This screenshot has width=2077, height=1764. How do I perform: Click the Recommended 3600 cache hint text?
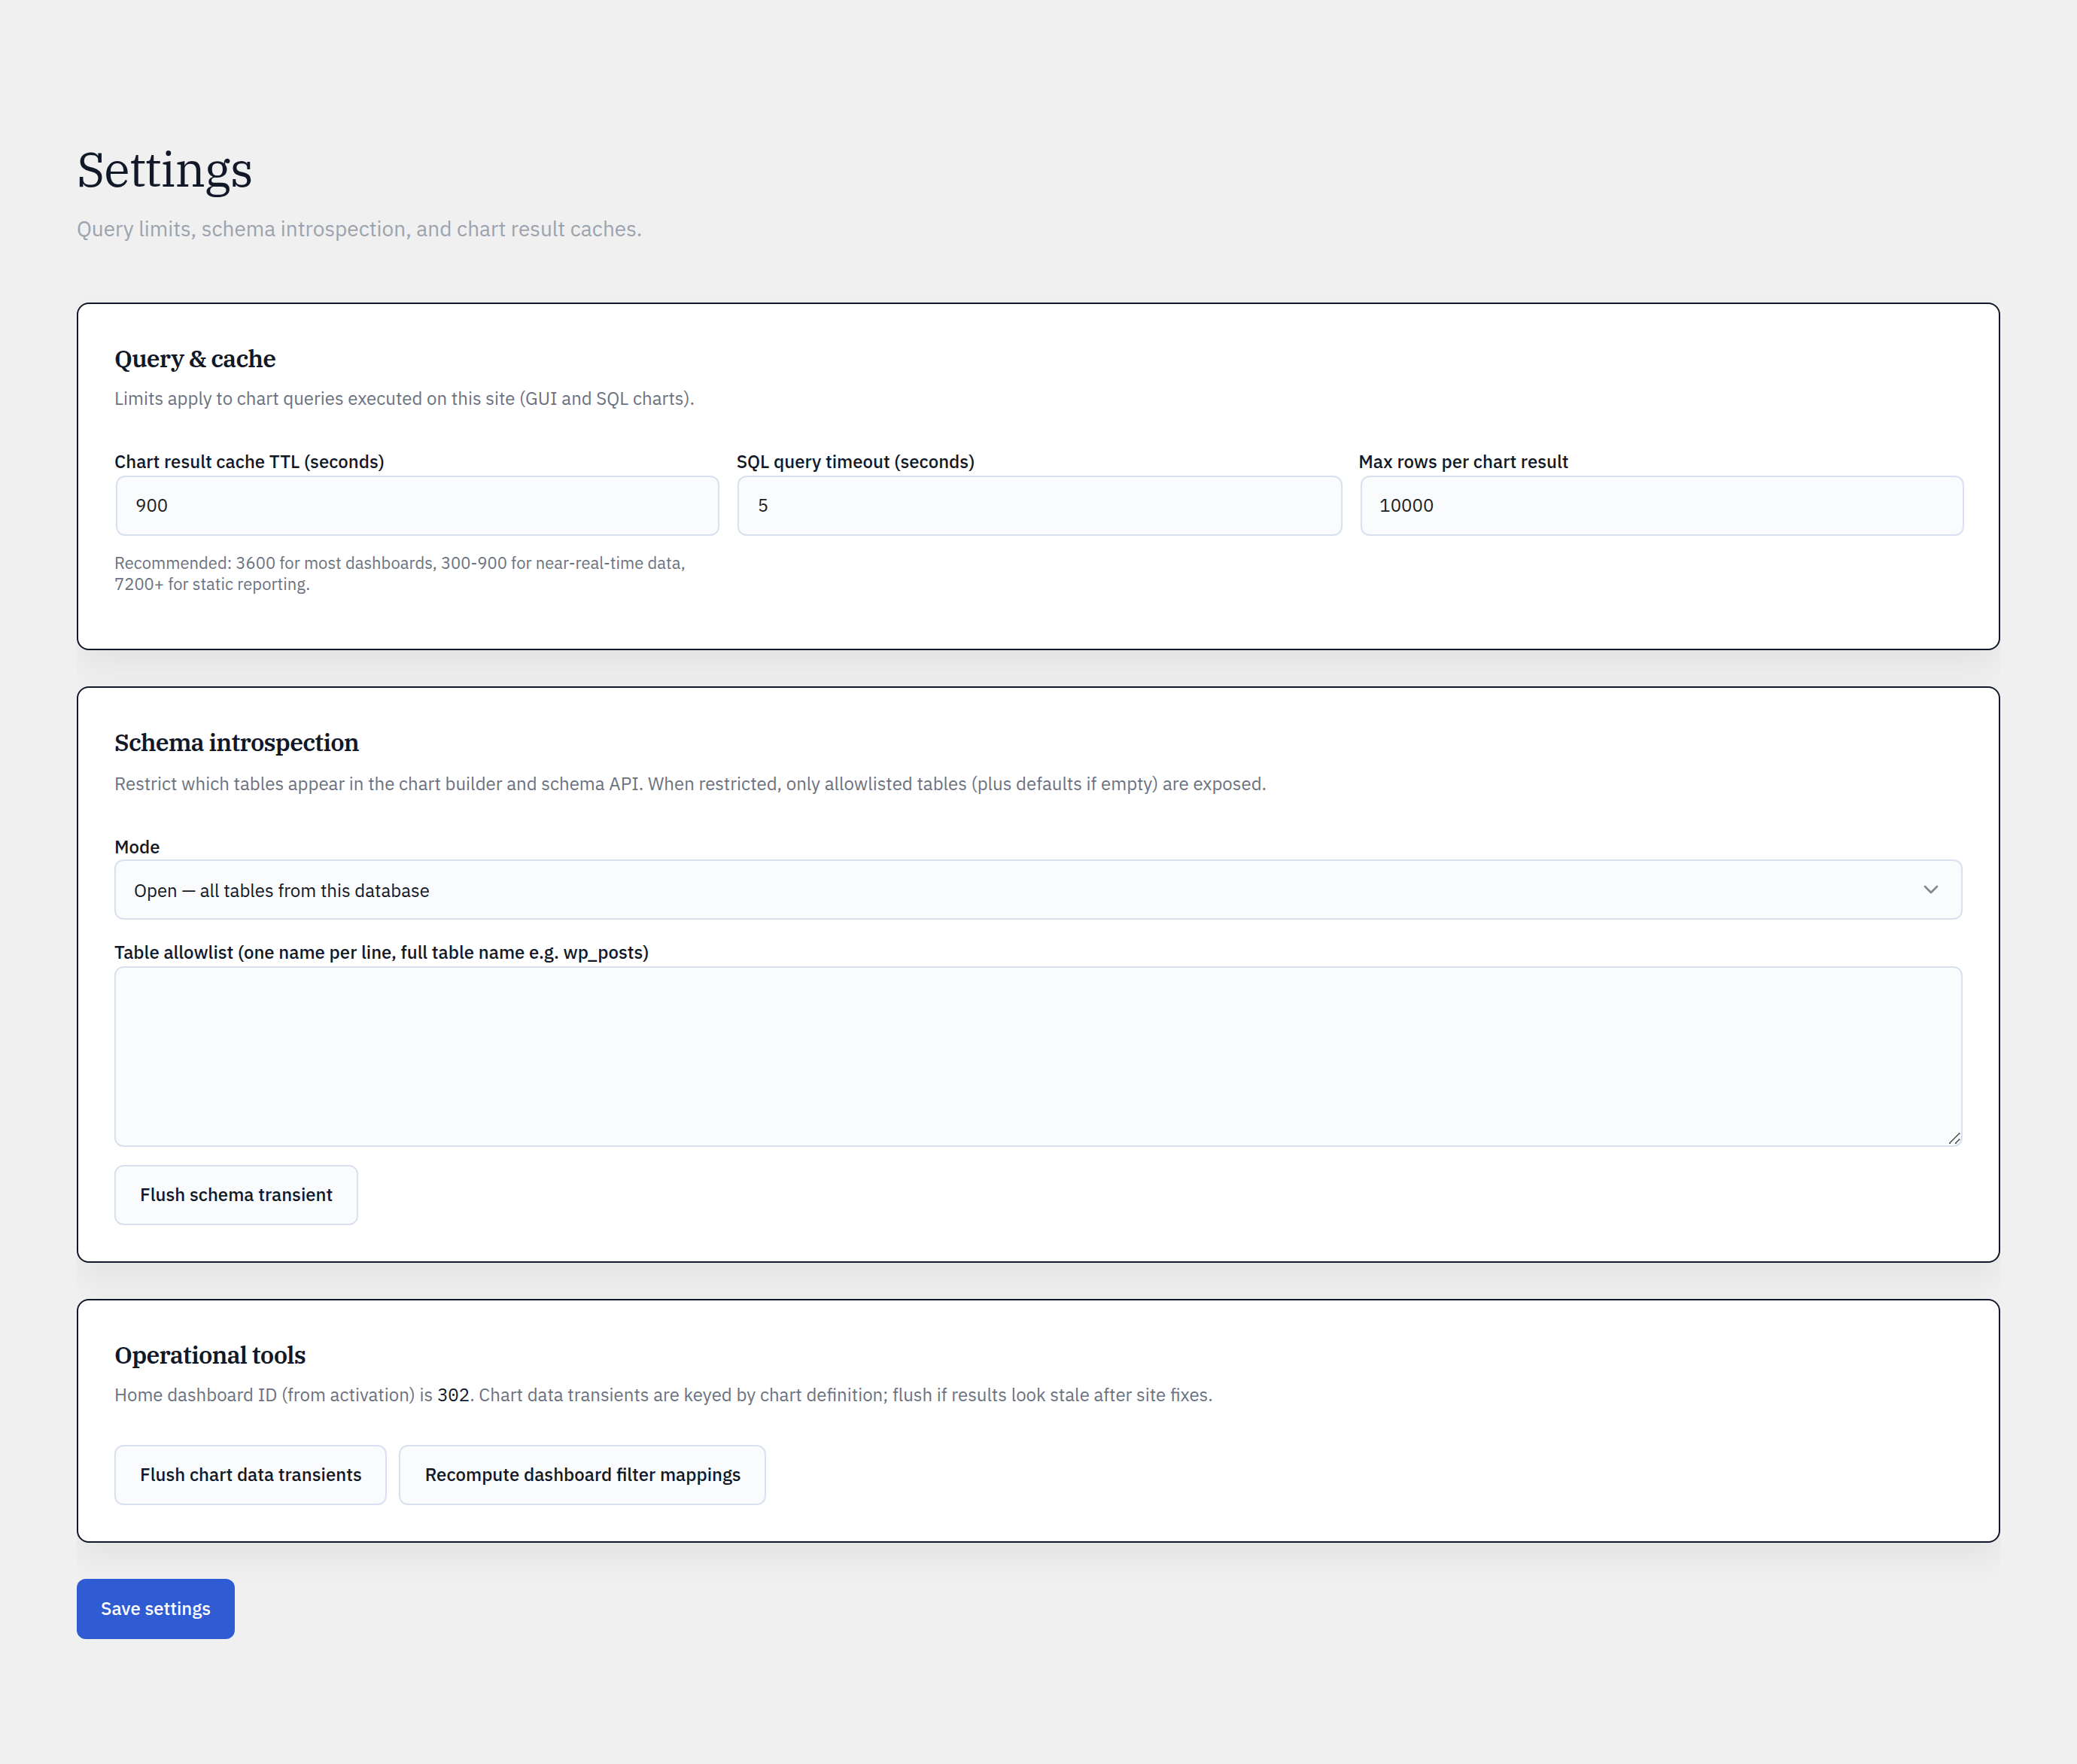click(400, 574)
